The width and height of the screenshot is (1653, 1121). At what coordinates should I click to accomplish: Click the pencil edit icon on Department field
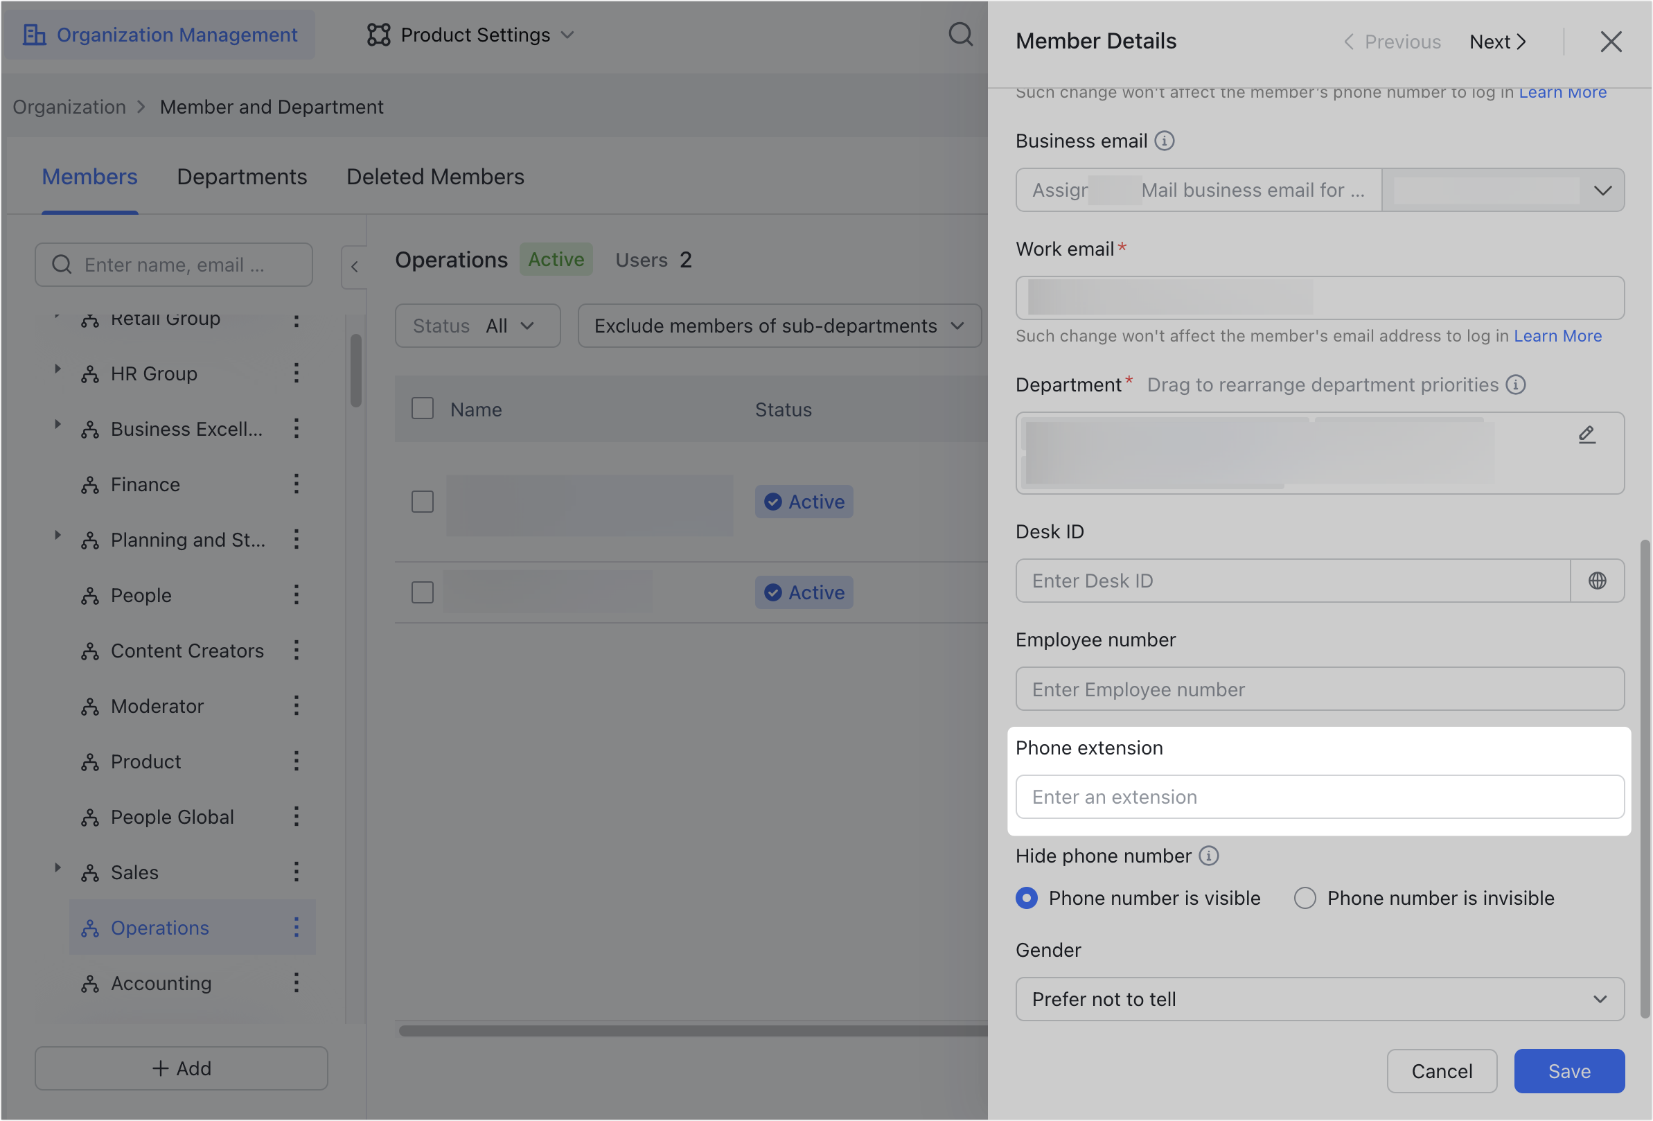[x=1589, y=434]
